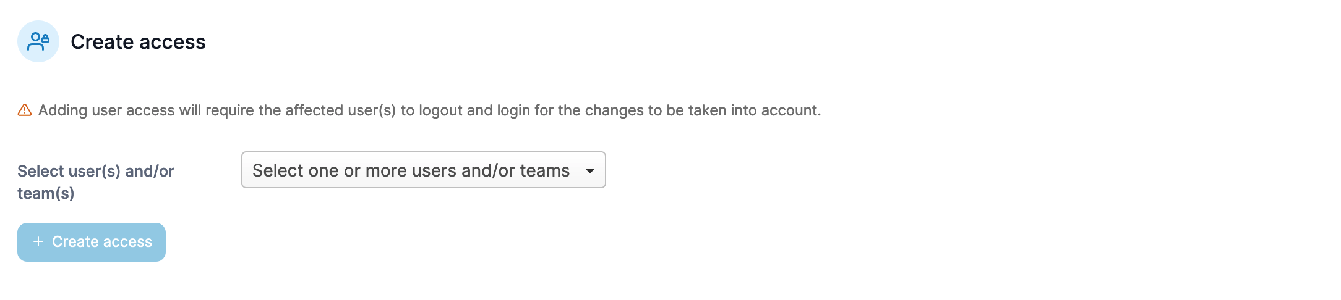Select the 'Create access' heading text
This screenshot has width=1341, height=300.
pyautogui.click(x=138, y=41)
